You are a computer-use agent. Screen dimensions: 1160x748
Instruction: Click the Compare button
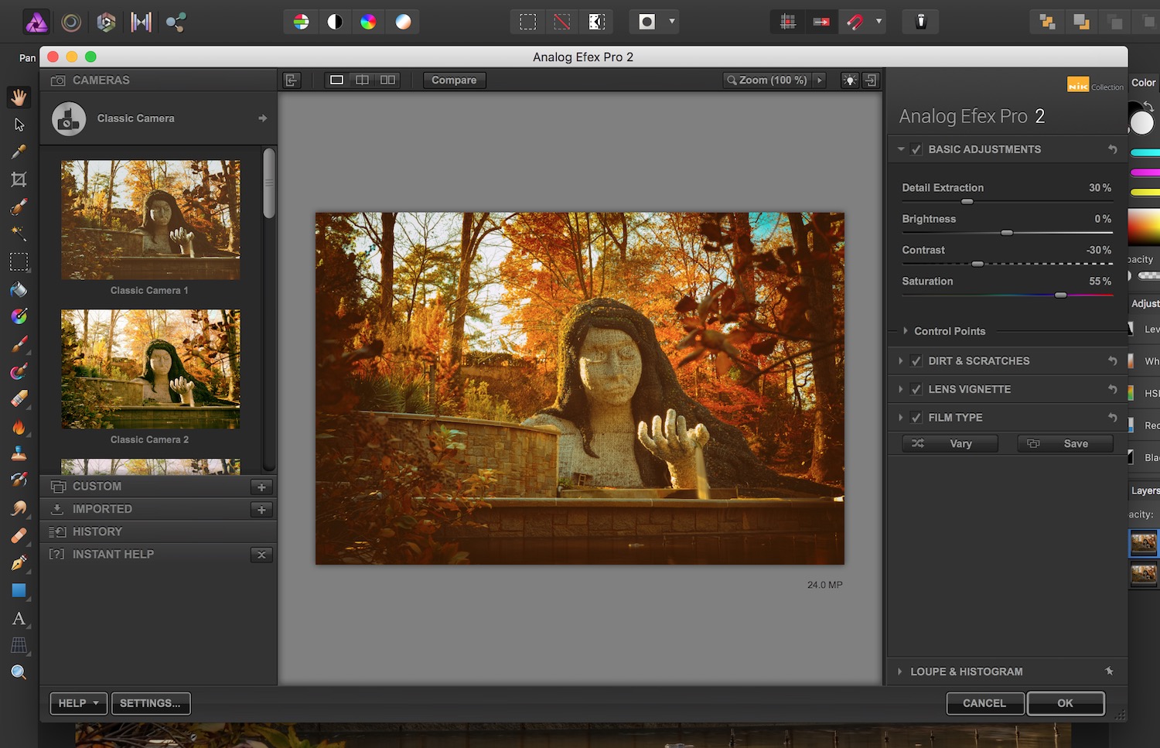coord(454,80)
